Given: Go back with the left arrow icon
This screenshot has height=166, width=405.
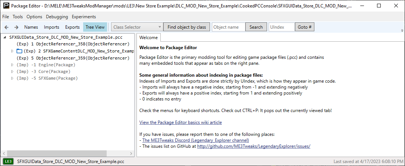Looking at the screenshot, I should tap(6, 27).
